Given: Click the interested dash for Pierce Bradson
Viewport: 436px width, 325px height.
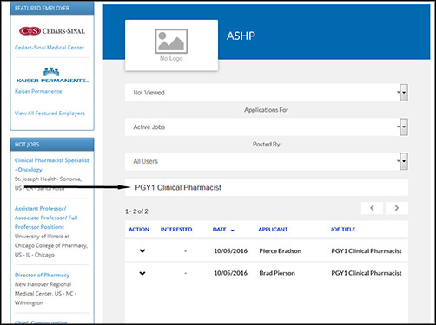Looking at the screenshot, I should click(x=186, y=251).
